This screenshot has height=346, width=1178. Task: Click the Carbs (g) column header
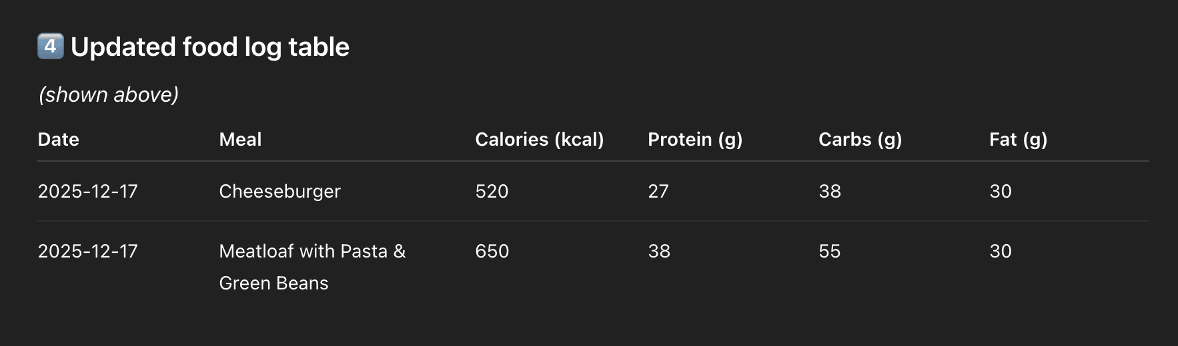pyautogui.click(x=860, y=139)
